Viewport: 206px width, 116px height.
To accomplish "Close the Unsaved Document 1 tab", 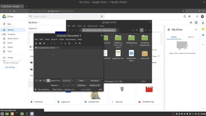I will [58, 48].
